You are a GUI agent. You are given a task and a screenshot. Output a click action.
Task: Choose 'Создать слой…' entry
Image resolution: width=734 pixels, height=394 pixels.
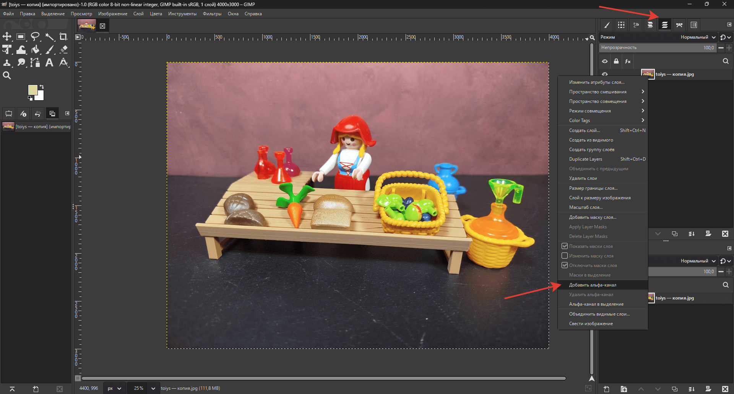pyautogui.click(x=603, y=130)
